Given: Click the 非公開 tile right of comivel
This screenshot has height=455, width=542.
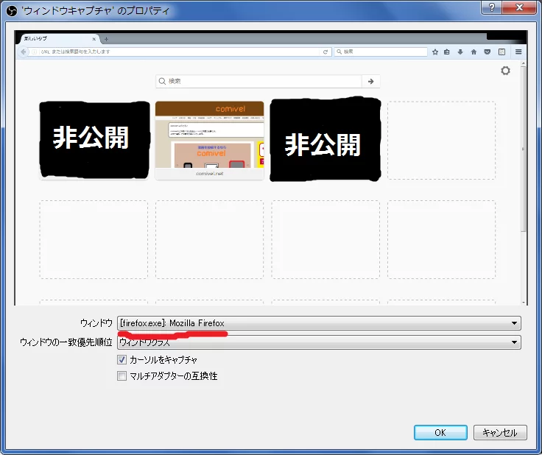Looking at the screenshot, I should (325, 139).
